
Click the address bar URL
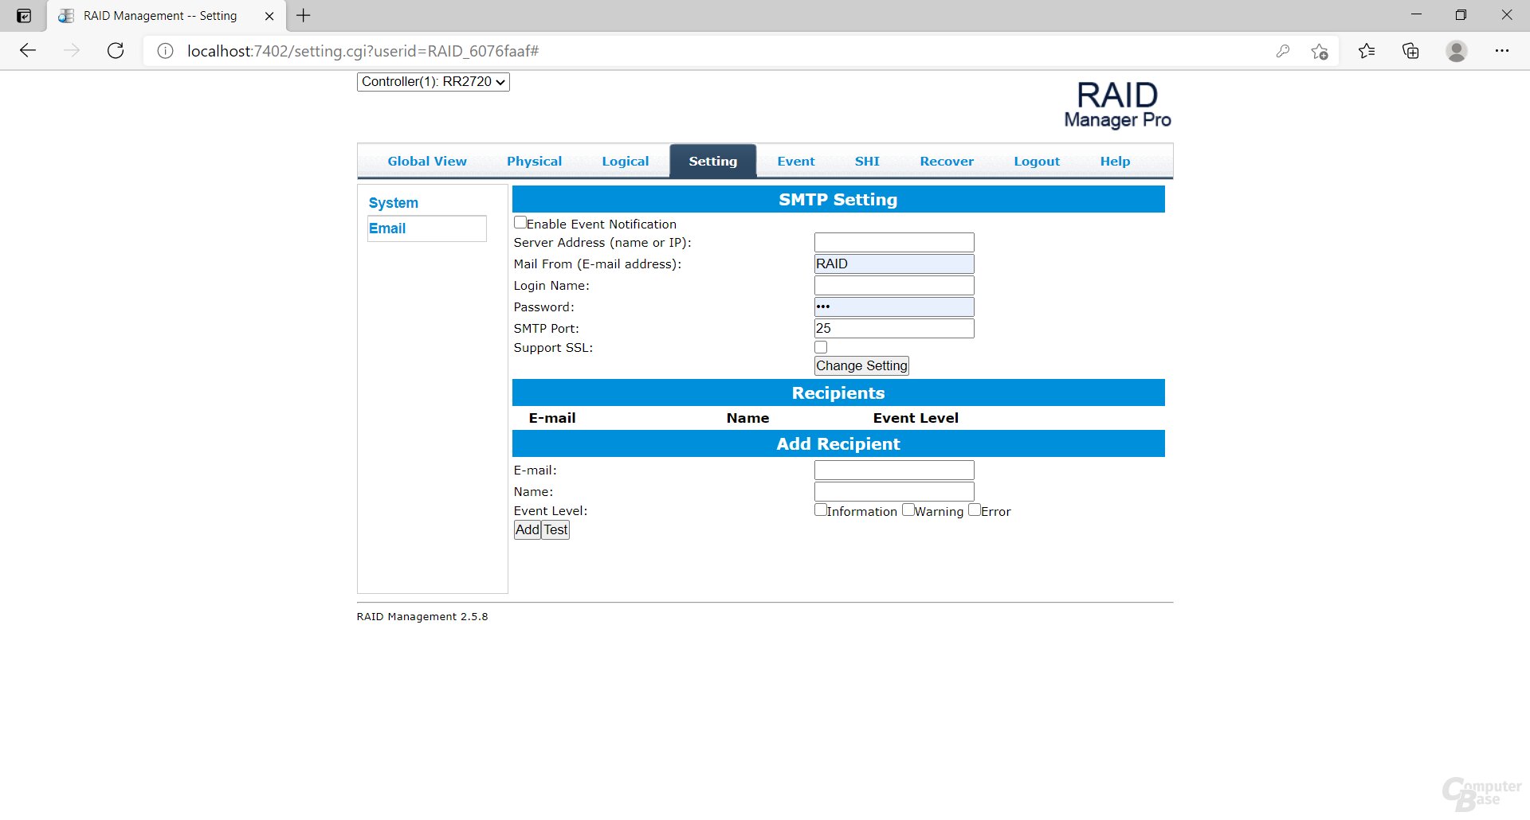[x=363, y=51]
